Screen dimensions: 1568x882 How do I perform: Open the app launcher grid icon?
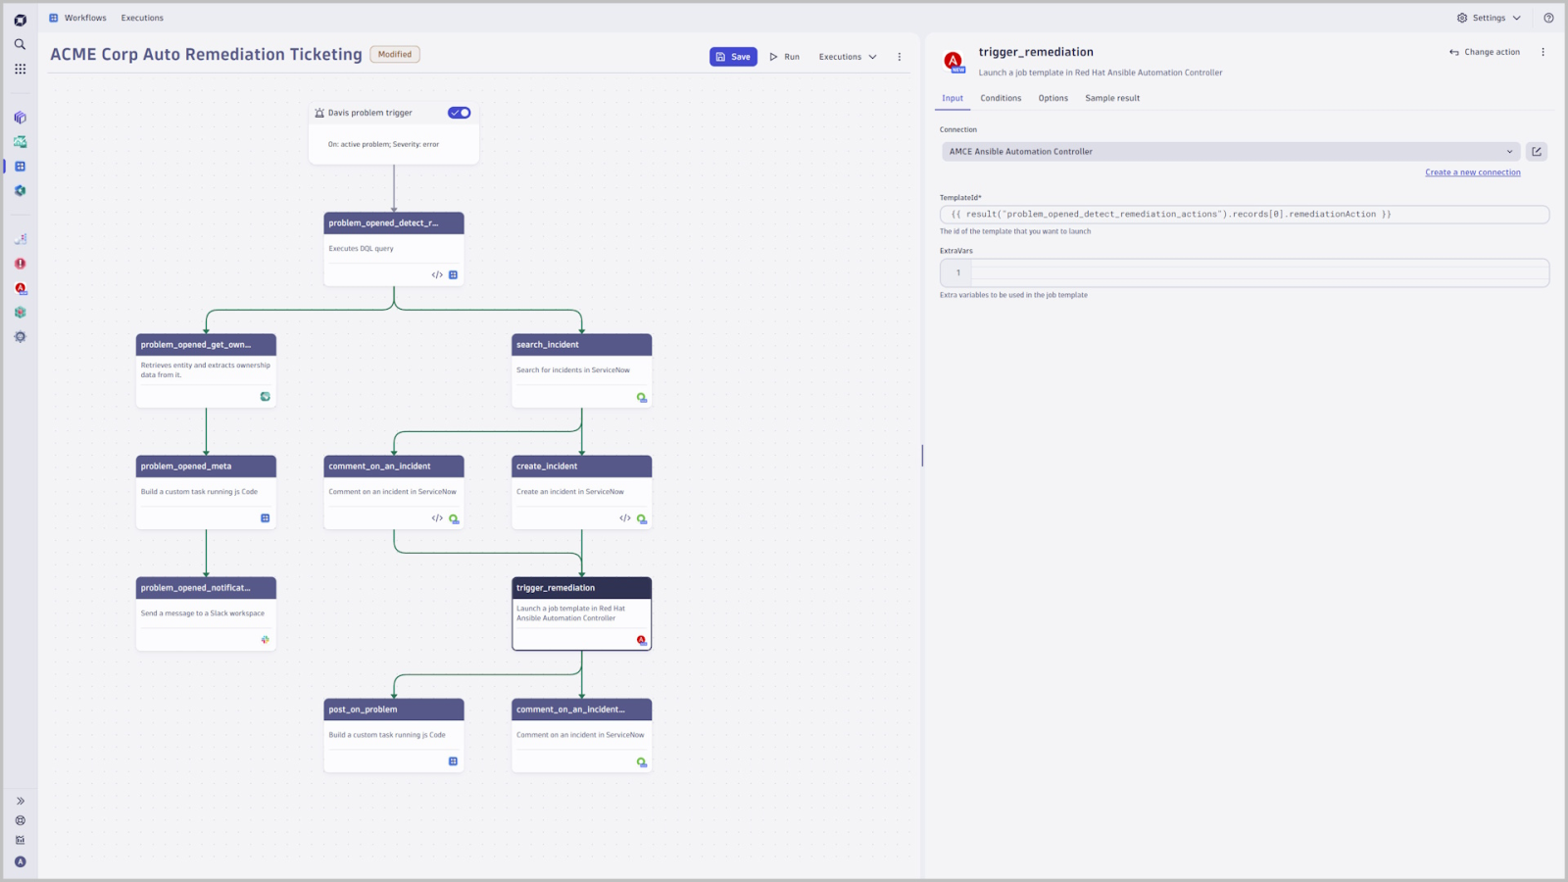[20, 69]
